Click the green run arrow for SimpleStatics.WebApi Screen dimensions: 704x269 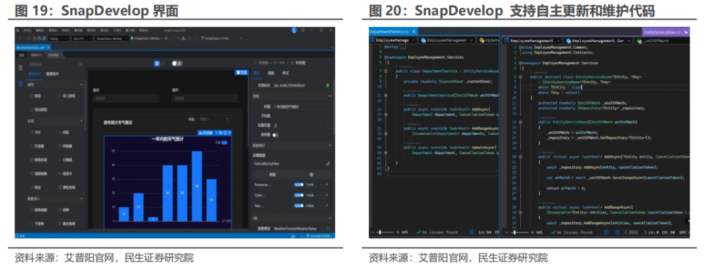(132, 38)
